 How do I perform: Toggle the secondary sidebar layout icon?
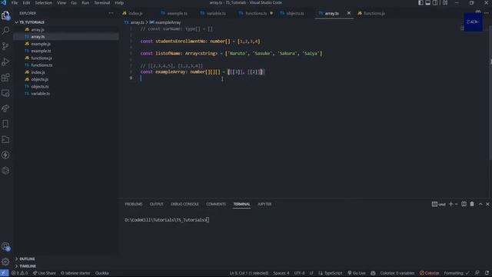[x=435, y=3]
